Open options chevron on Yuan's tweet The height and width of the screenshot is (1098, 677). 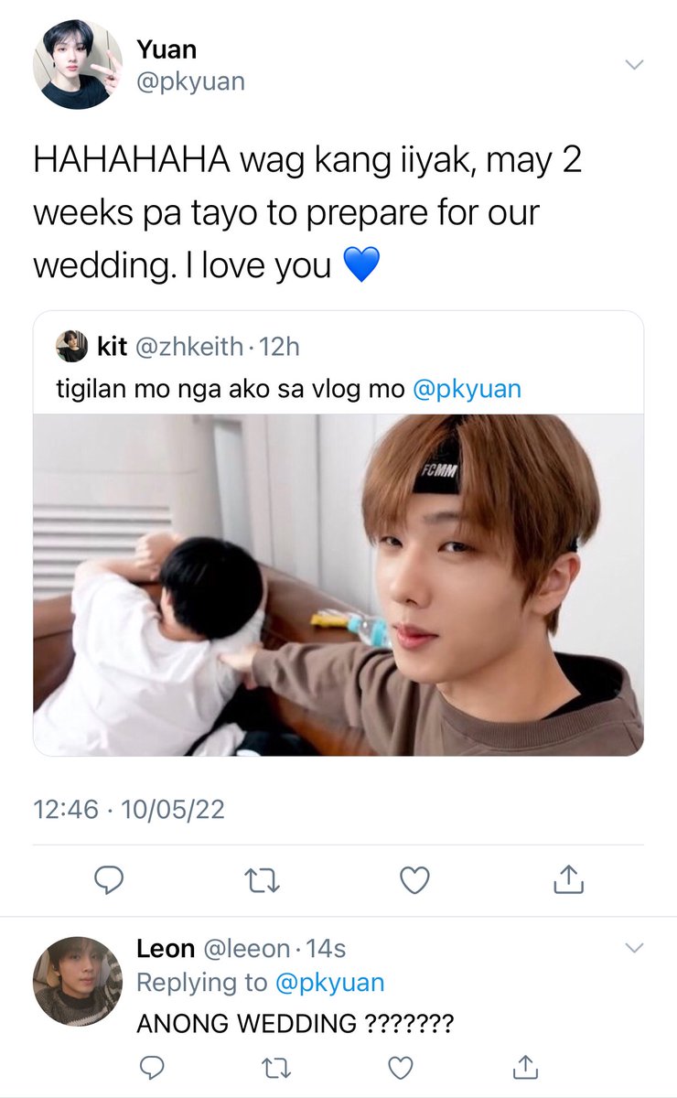(633, 64)
